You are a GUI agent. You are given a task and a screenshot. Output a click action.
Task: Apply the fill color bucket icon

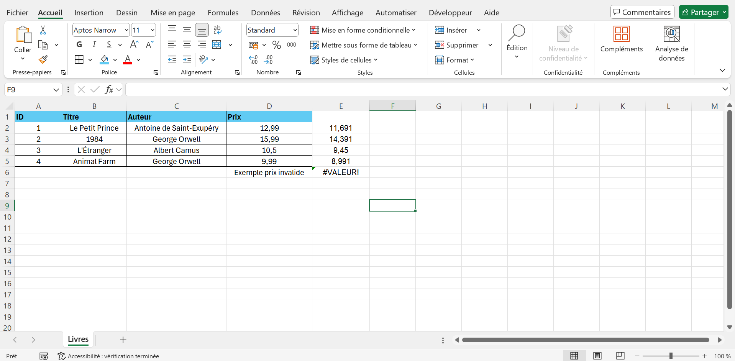[104, 59]
